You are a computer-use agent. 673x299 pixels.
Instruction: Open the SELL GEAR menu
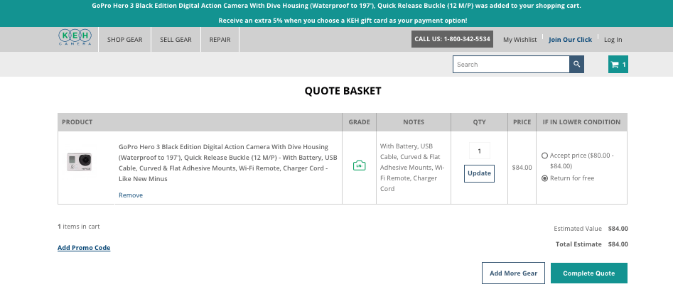click(176, 40)
